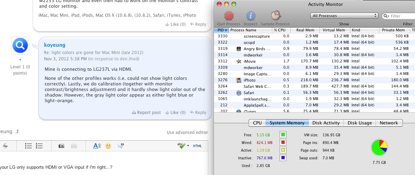Open spell check options arrow
This screenshot has height=175, width=415.
click(188, 146)
